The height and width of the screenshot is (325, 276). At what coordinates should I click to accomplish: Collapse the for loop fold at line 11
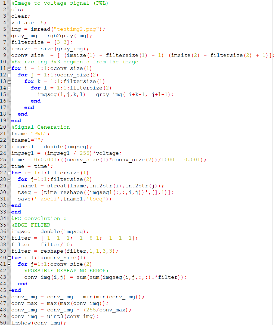click(9, 69)
